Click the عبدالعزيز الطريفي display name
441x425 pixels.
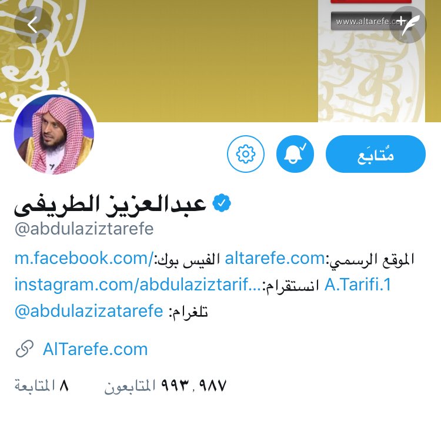(111, 205)
